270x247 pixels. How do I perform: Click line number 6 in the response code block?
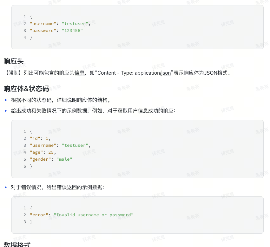pos(25,166)
